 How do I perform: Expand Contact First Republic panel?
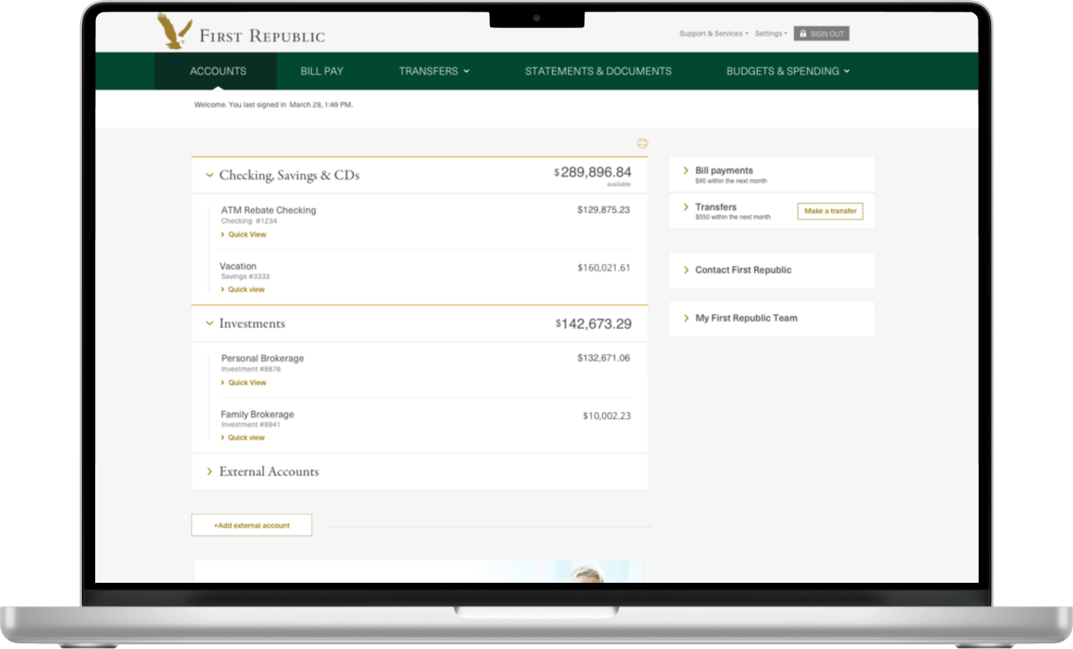pos(686,270)
